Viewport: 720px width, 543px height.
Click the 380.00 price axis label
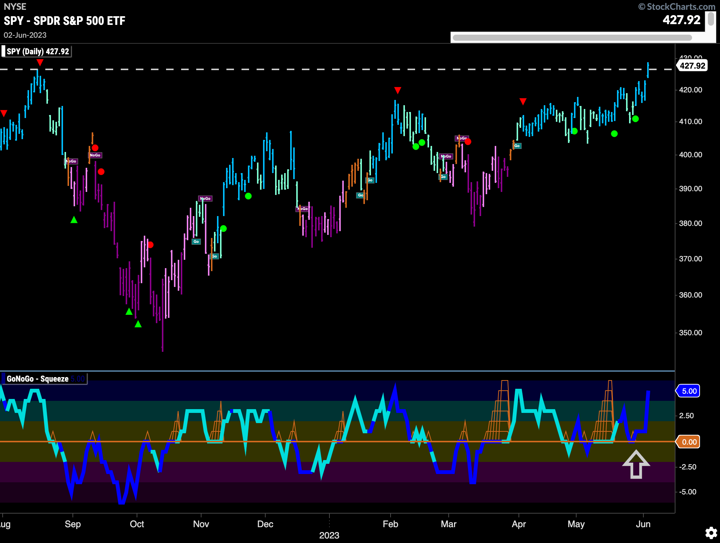click(690, 223)
